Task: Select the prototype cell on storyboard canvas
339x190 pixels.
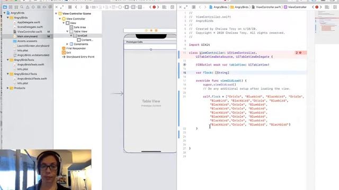Action: tap(150, 46)
